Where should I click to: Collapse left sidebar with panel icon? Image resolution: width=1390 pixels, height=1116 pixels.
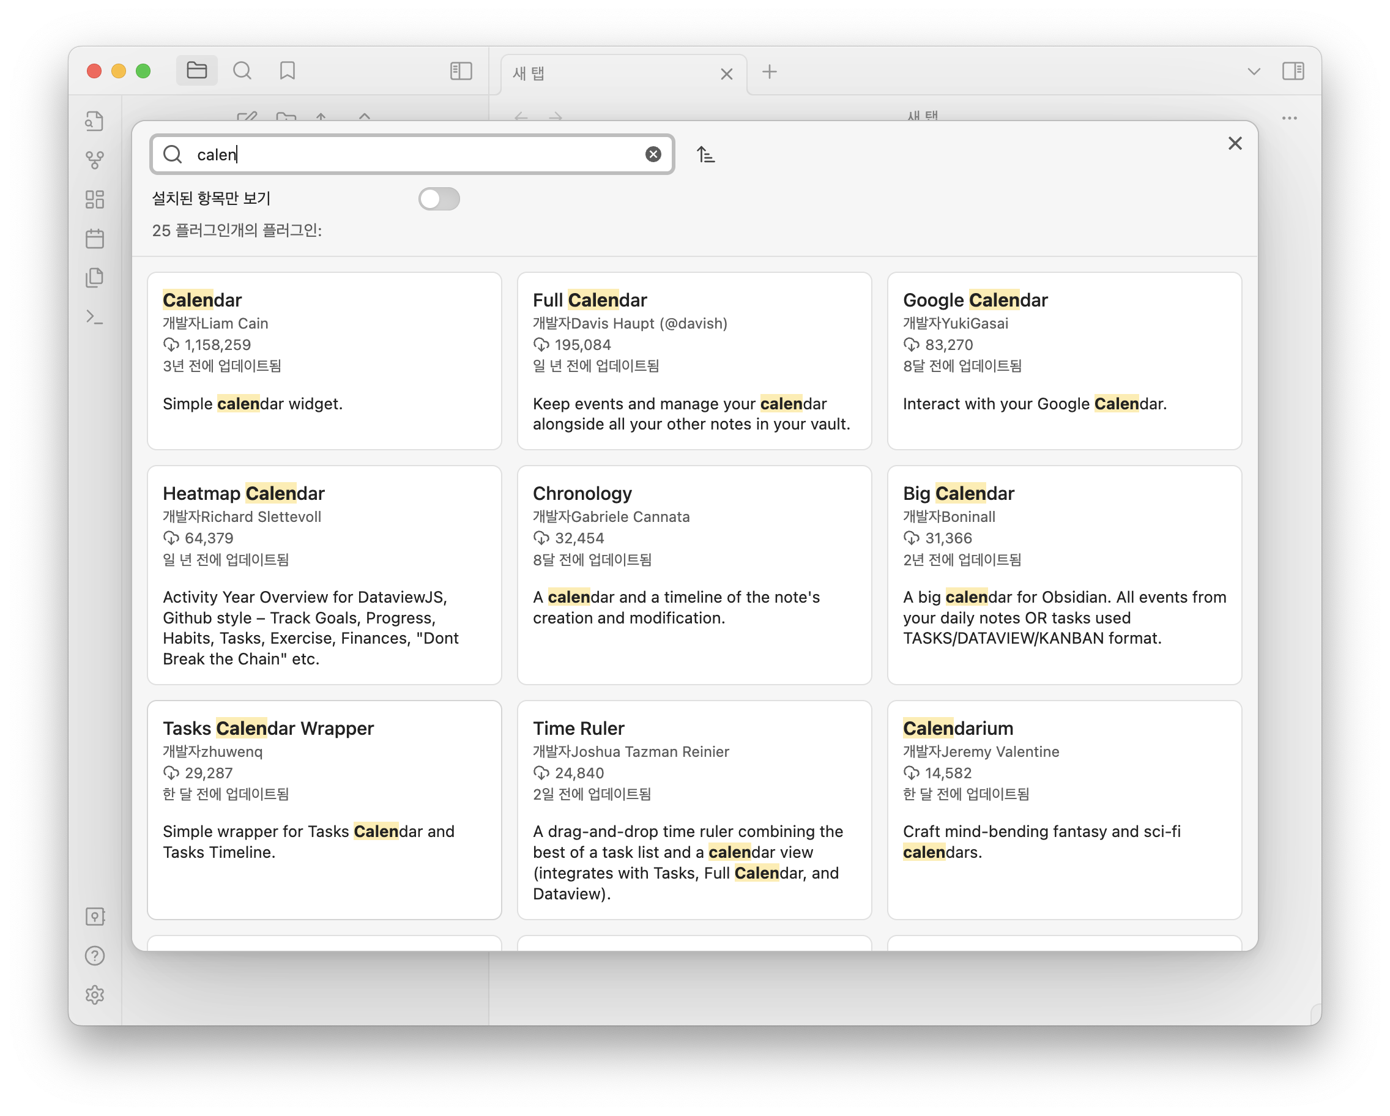click(x=461, y=71)
